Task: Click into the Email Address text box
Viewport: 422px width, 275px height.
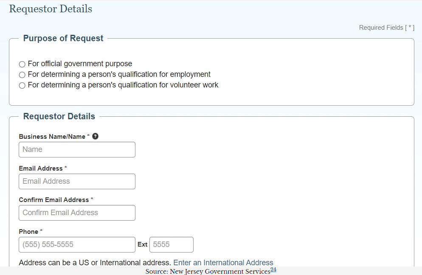Action: point(77,181)
